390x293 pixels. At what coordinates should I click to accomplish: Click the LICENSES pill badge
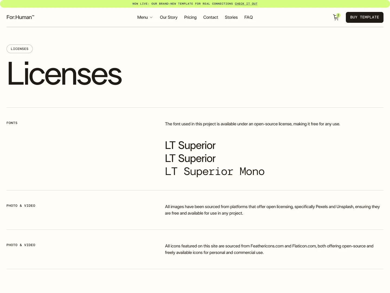(x=19, y=49)
